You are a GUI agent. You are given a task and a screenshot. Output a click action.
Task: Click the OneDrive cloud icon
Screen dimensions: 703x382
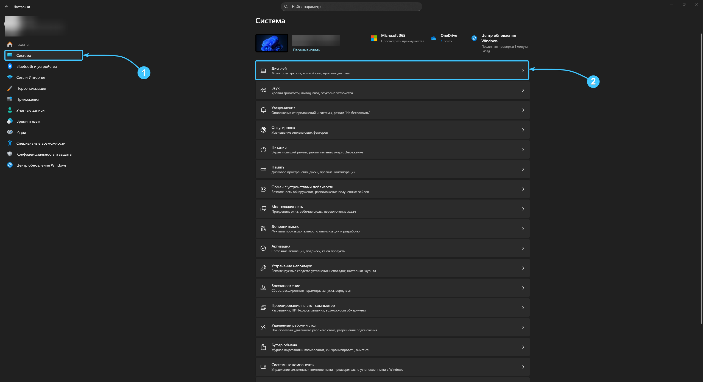tap(434, 38)
